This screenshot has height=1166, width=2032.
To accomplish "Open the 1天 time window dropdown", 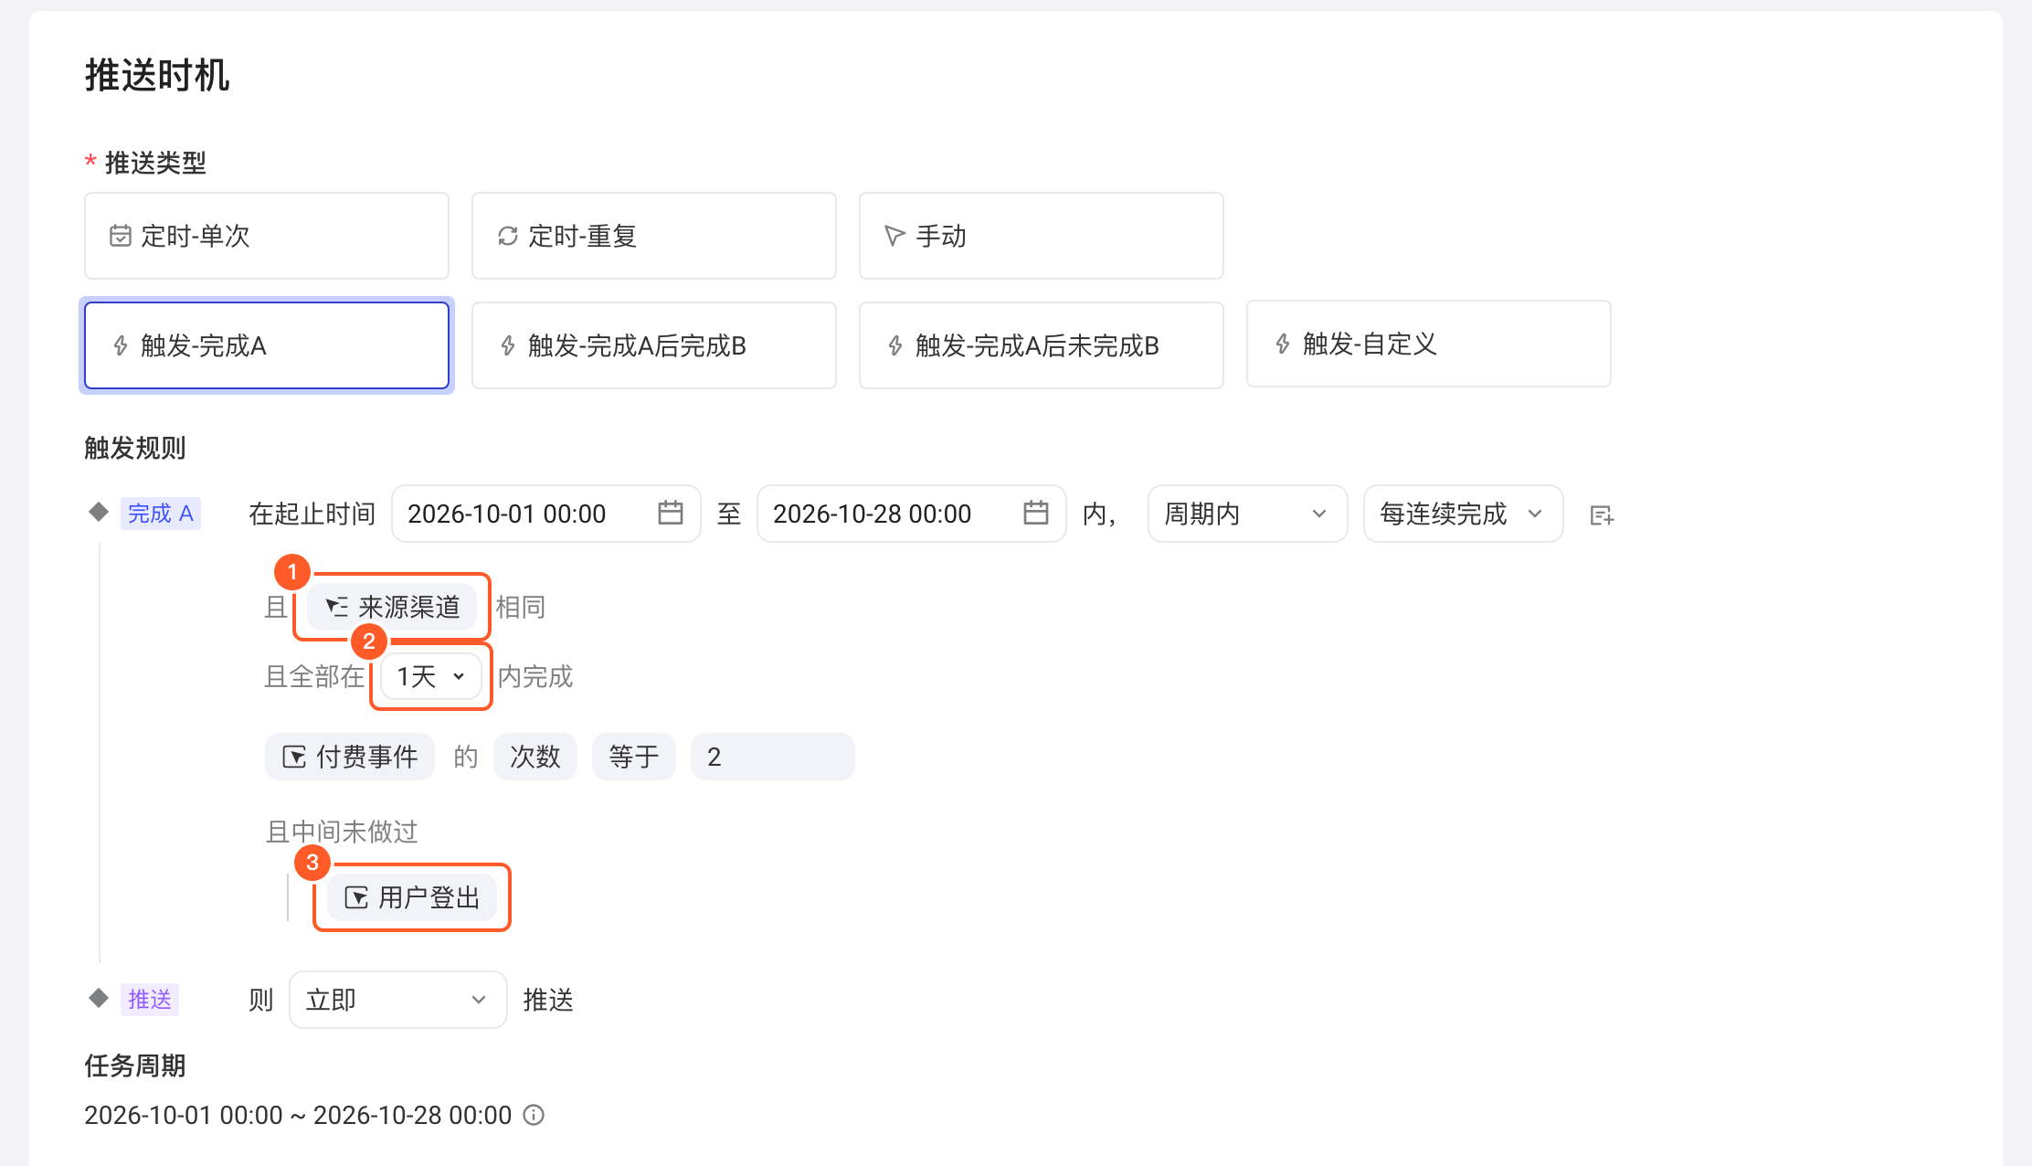I will [431, 676].
